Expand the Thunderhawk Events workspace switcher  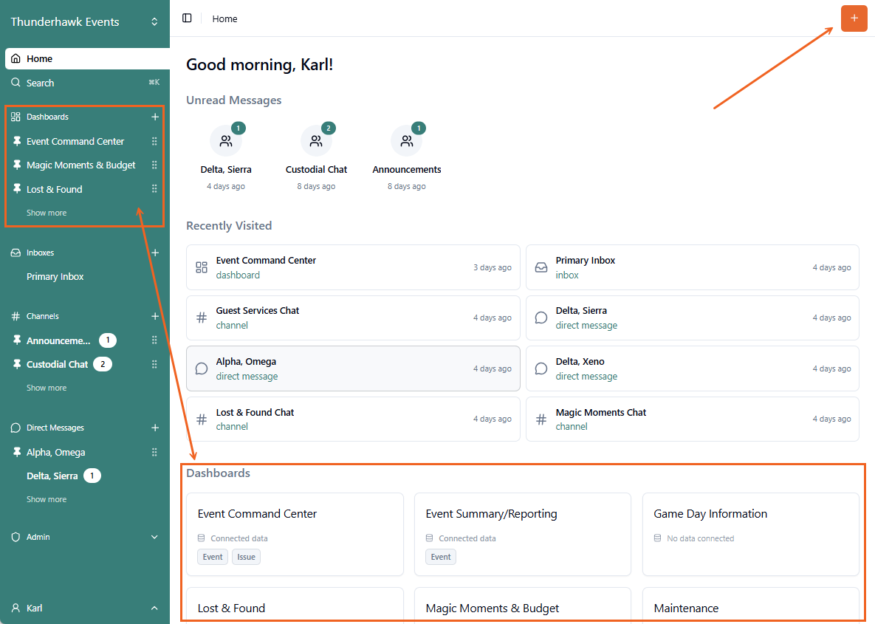[154, 22]
